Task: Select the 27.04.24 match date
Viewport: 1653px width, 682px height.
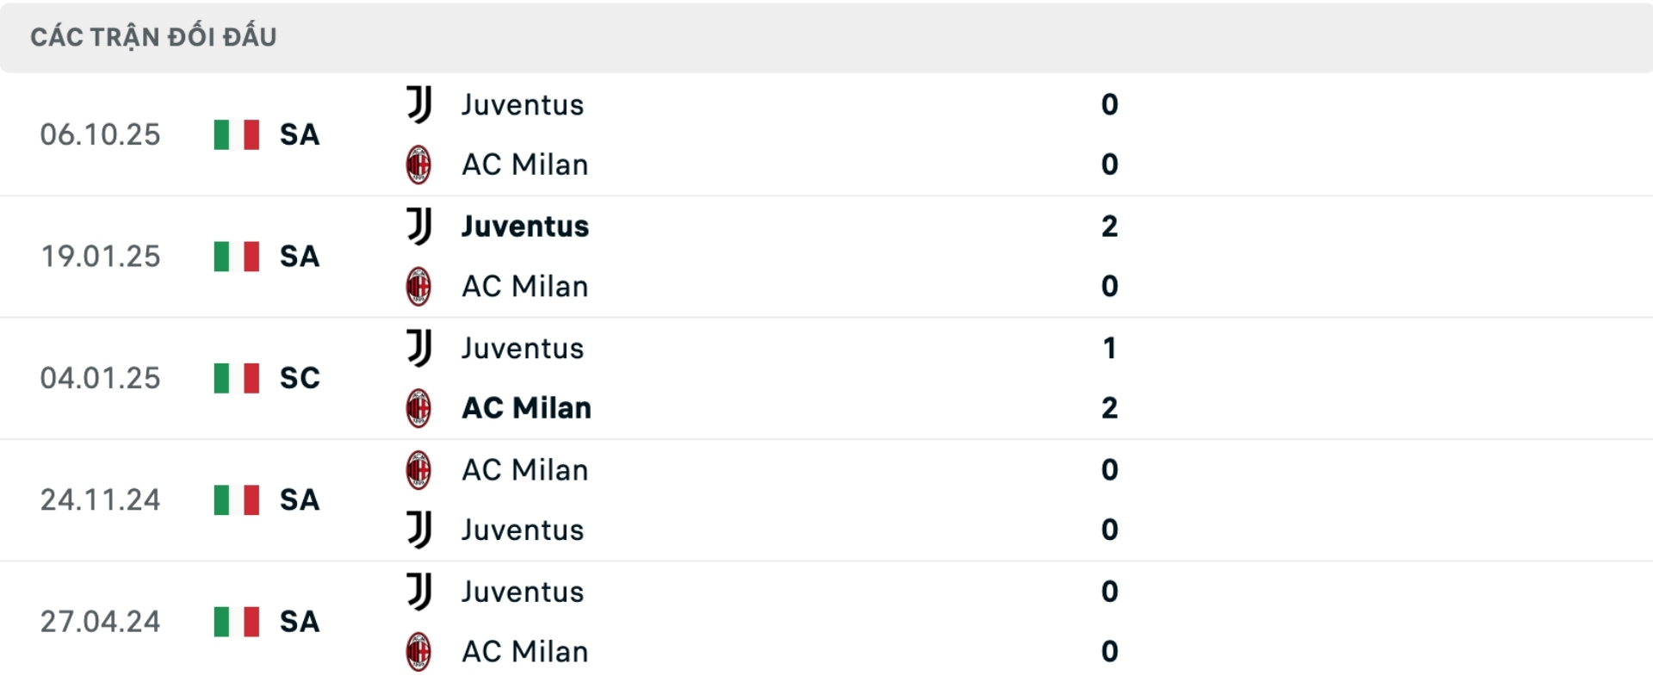Action: 100,622
